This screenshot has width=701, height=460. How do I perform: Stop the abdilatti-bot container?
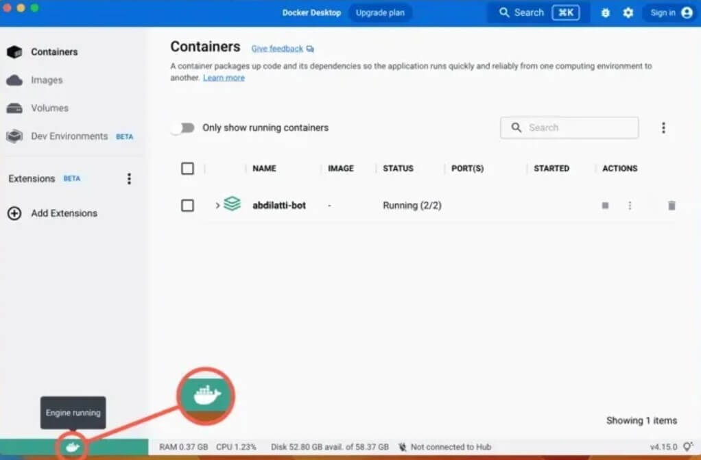pos(605,206)
